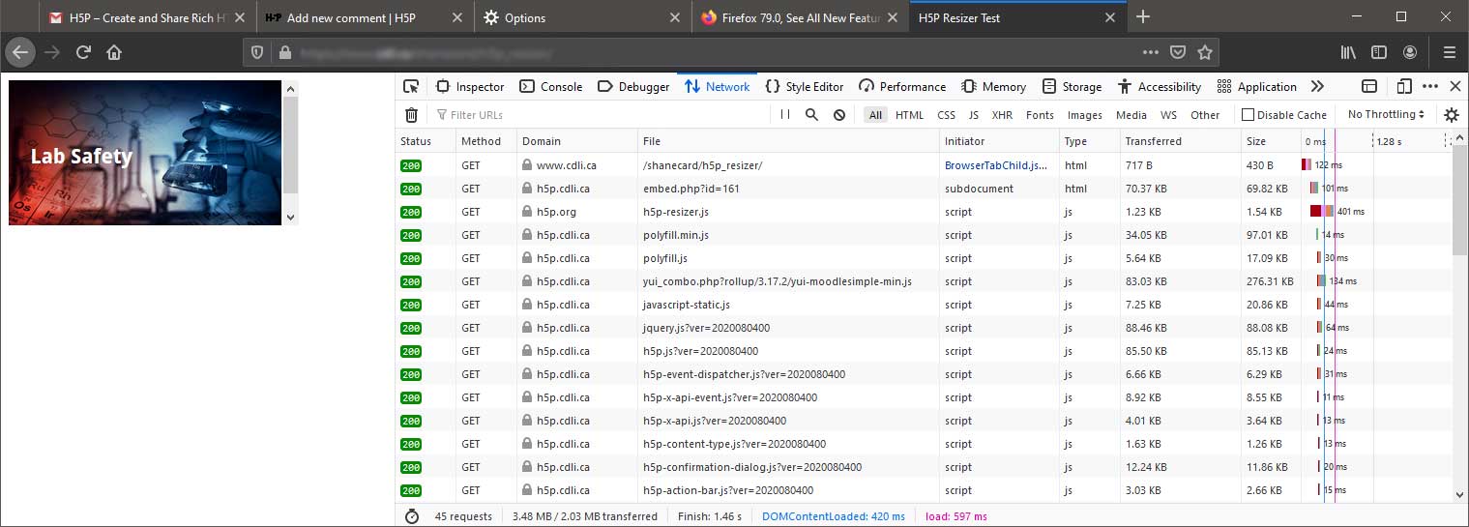Open the Accessibility tab
Viewport: 1469px width, 527px height.
tap(1159, 86)
